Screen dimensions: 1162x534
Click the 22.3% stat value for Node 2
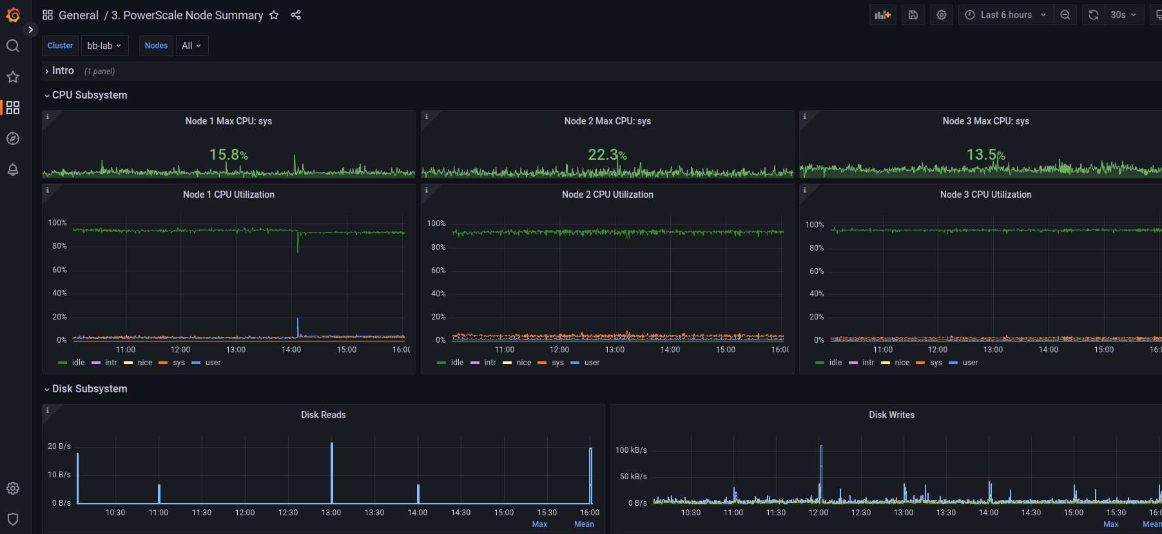[608, 155]
